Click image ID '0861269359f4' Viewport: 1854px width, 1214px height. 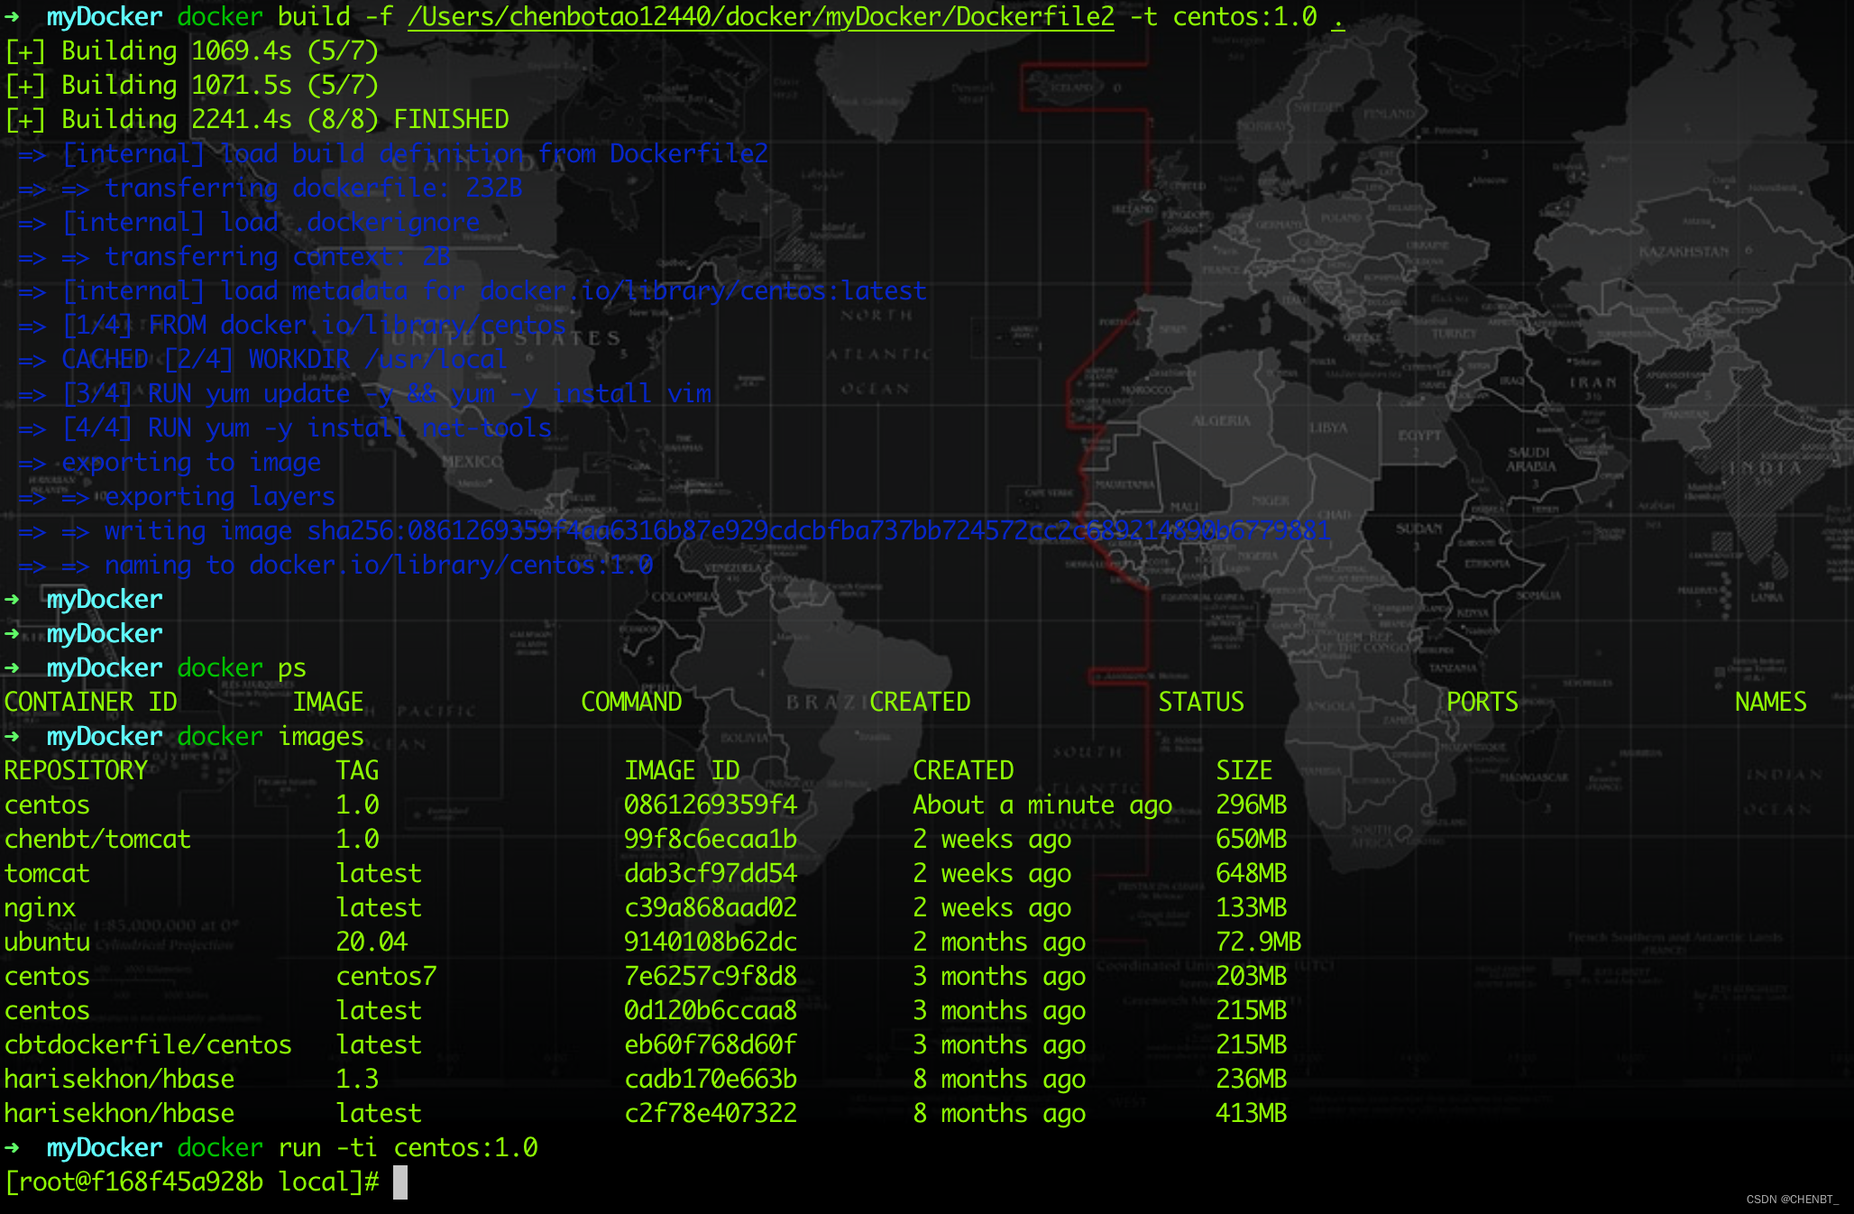[x=711, y=805]
